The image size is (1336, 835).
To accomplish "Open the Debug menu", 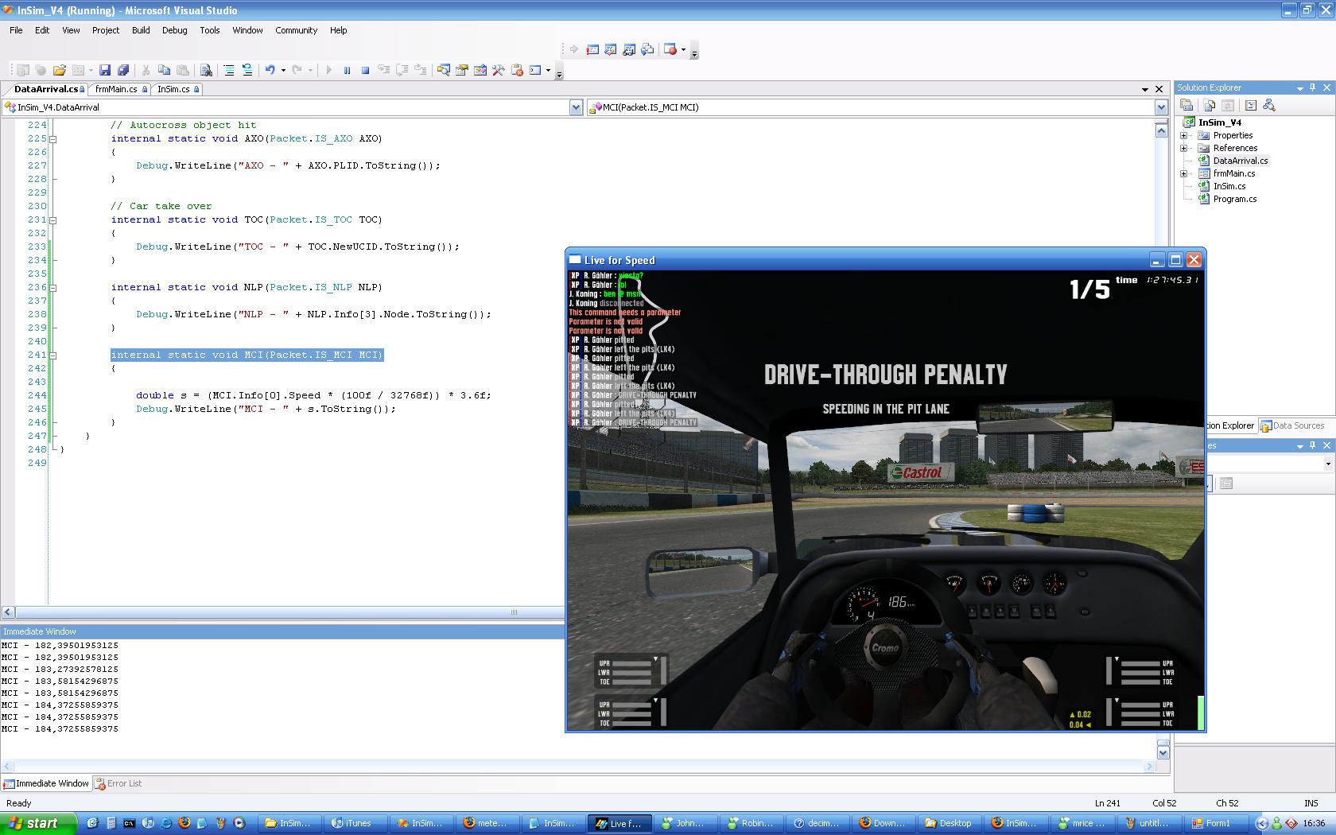I will (x=174, y=30).
